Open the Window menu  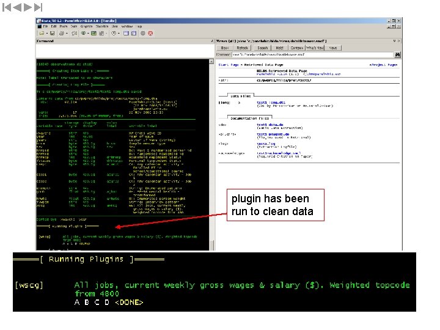click(127, 26)
